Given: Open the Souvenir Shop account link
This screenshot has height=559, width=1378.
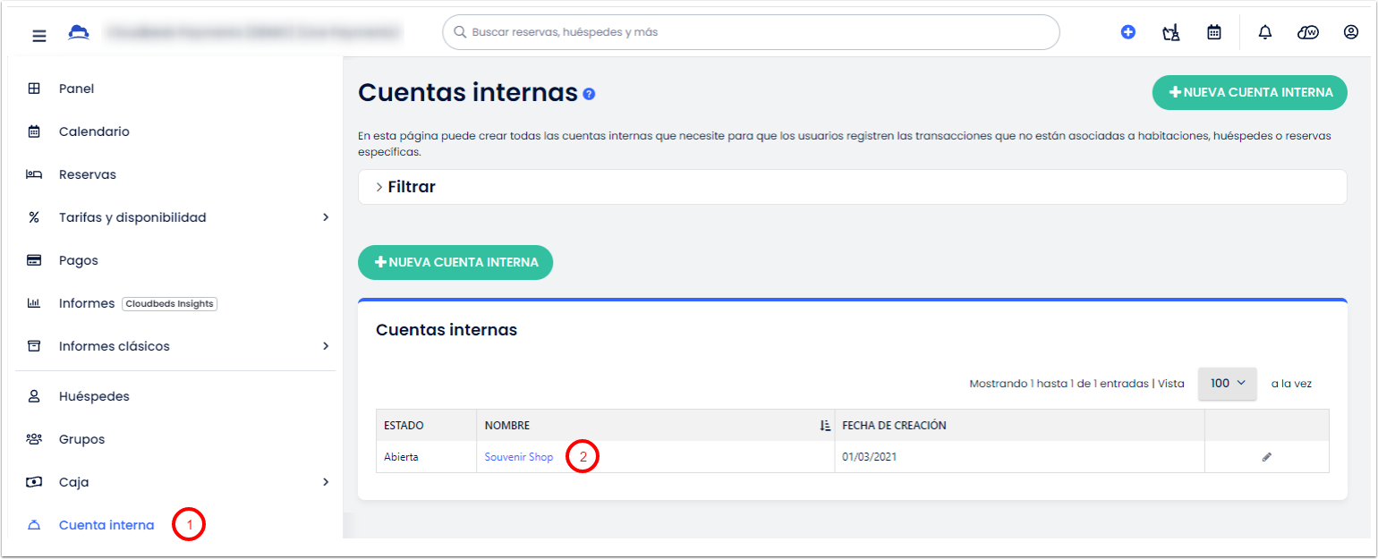Looking at the screenshot, I should coord(519,457).
